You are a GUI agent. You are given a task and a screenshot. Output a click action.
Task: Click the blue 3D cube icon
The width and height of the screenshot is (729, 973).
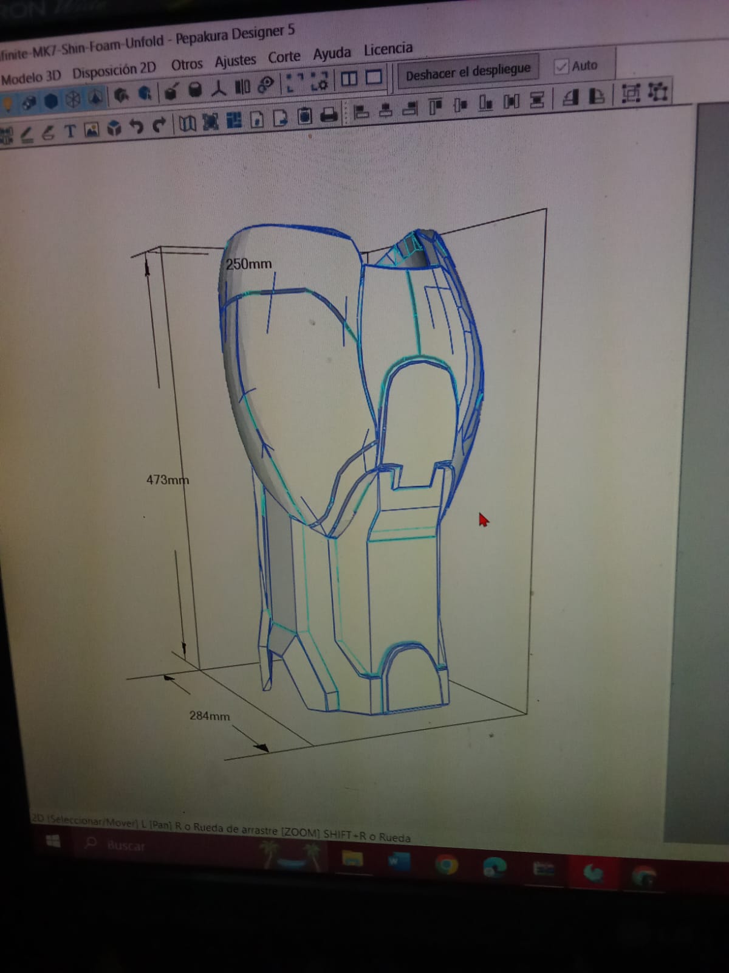point(114,128)
